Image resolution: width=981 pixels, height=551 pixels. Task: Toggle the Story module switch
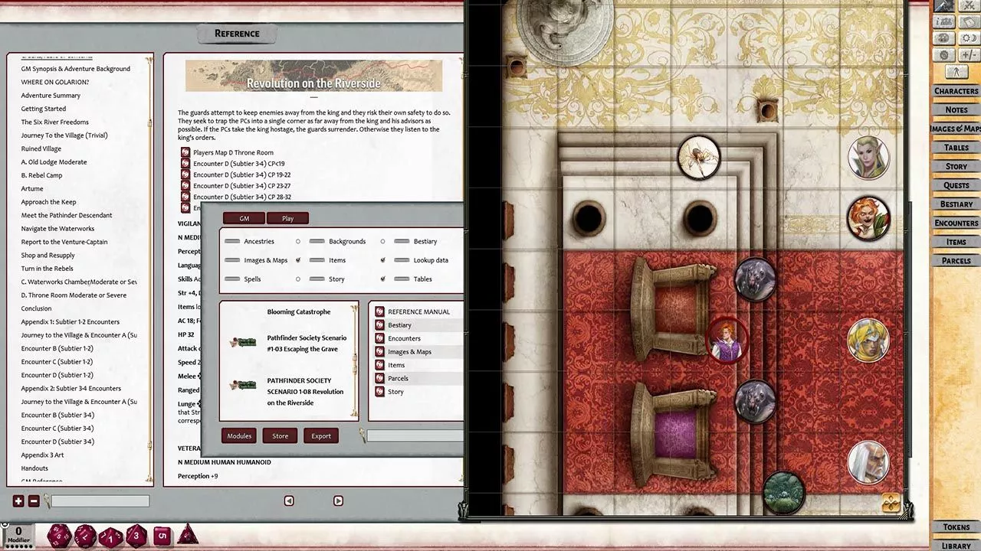pos(317,279)
